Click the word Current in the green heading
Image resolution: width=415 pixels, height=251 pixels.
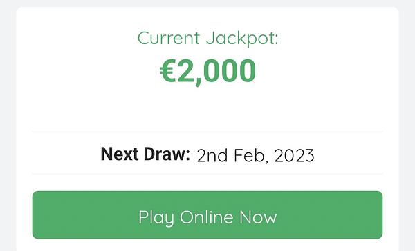tap(169, 39)
